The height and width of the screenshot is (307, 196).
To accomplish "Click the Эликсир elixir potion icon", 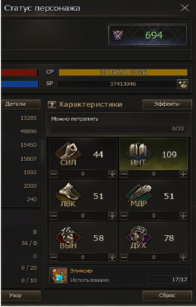I will pyautogui.click(x=58, y=276).
